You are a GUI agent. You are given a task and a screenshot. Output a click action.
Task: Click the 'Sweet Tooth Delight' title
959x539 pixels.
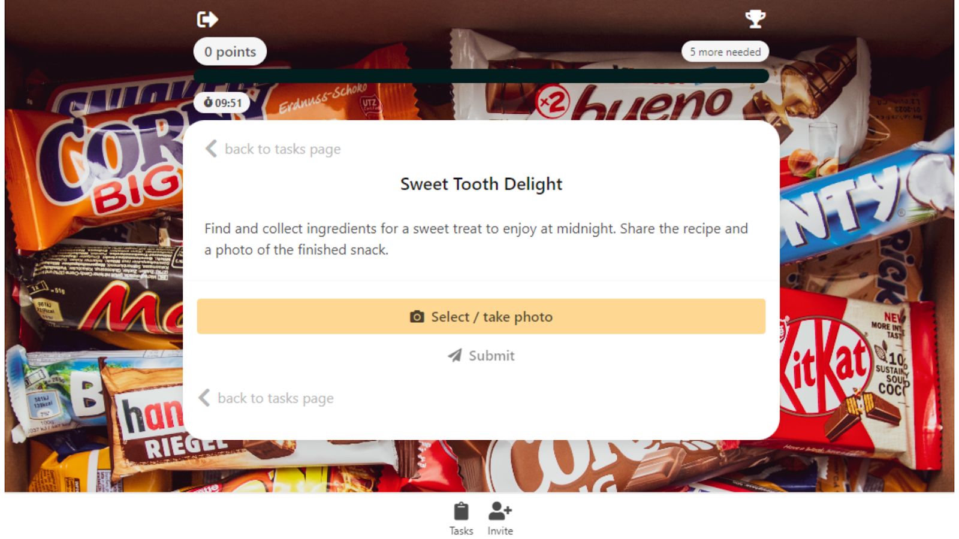point(481,184)
